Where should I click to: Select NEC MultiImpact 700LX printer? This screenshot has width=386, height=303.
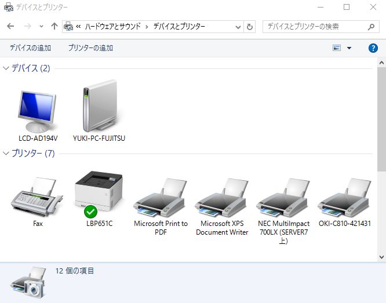[283, 197]
